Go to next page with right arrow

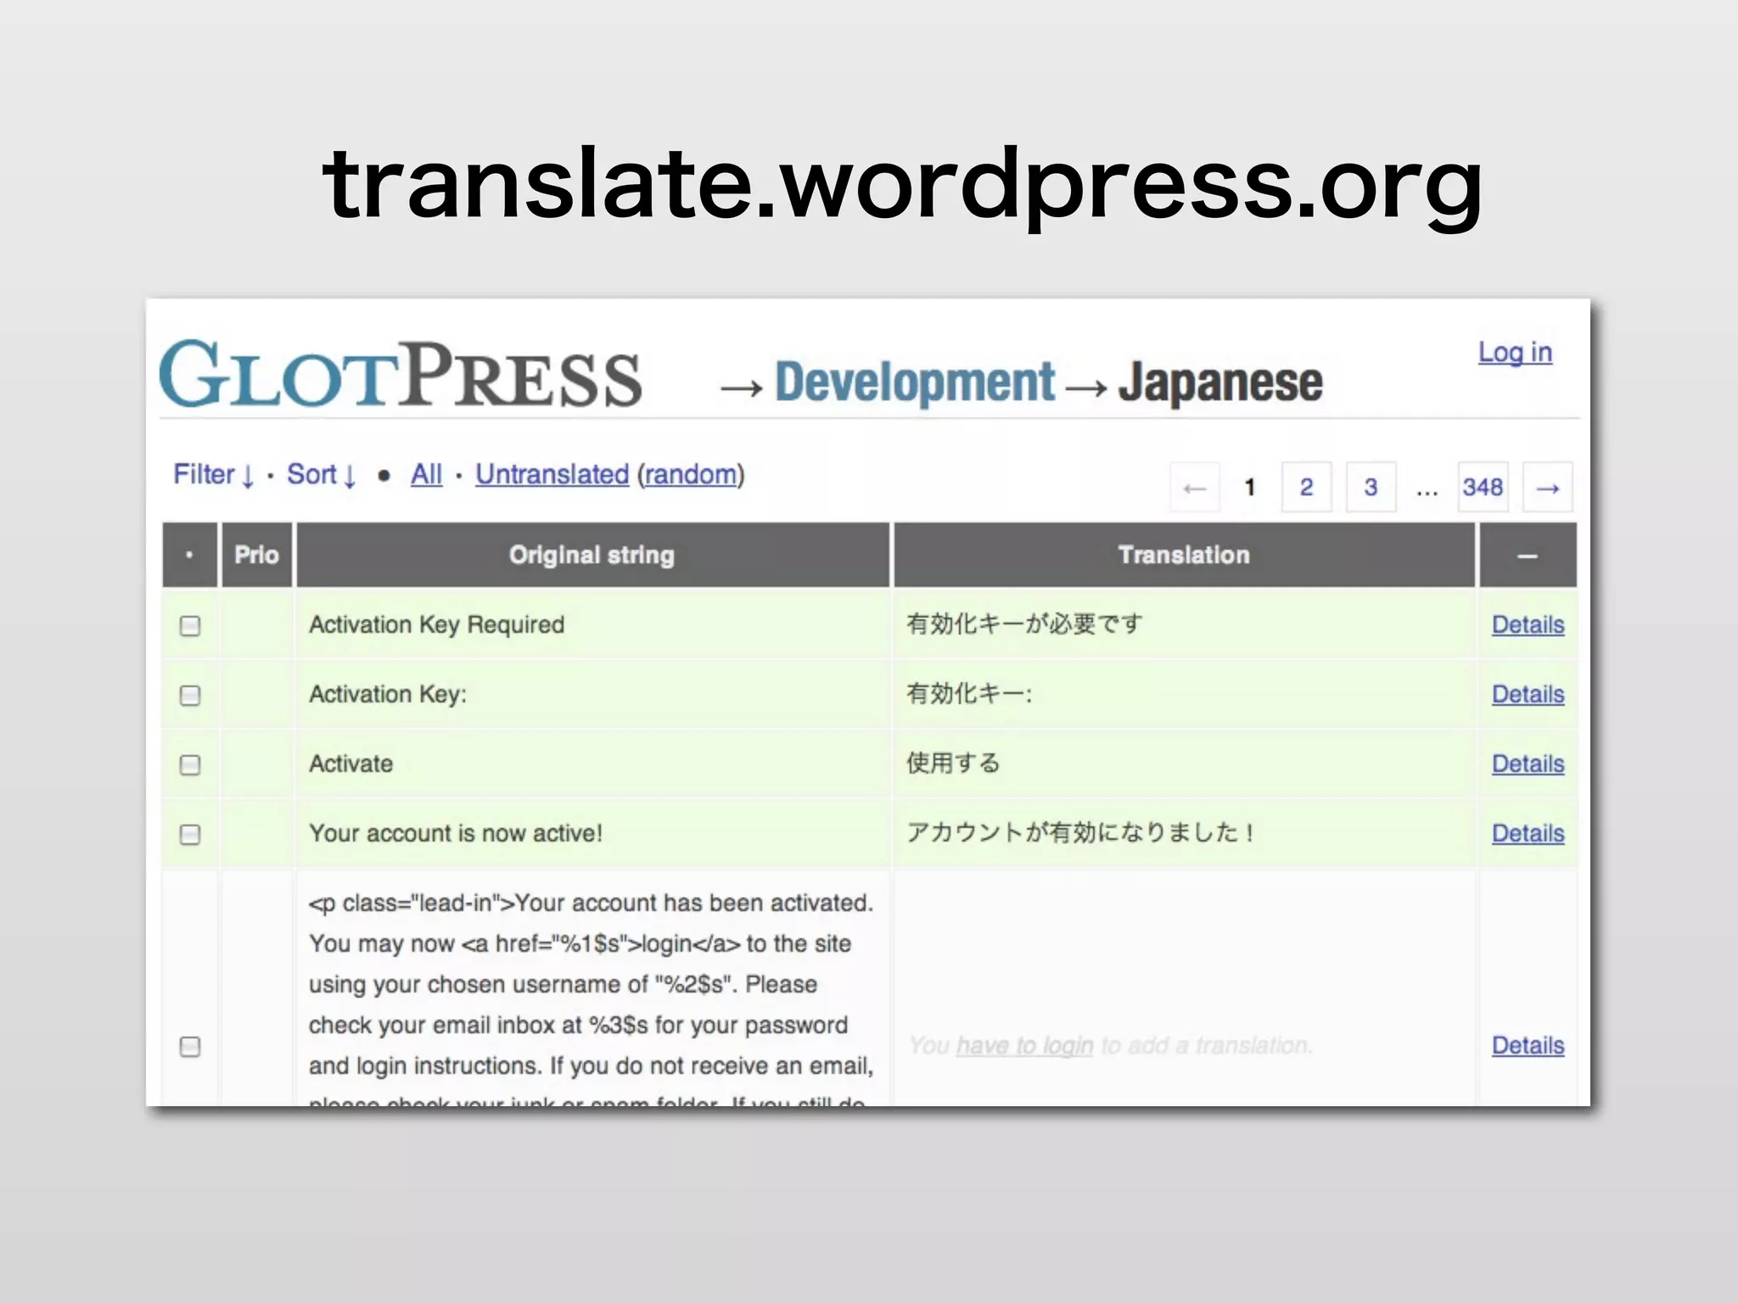pyautogui.click(x=1548, y=487)
